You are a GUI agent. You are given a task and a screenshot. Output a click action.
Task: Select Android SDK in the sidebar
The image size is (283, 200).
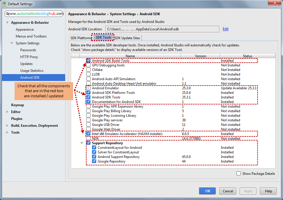click(x=34, y=78)
